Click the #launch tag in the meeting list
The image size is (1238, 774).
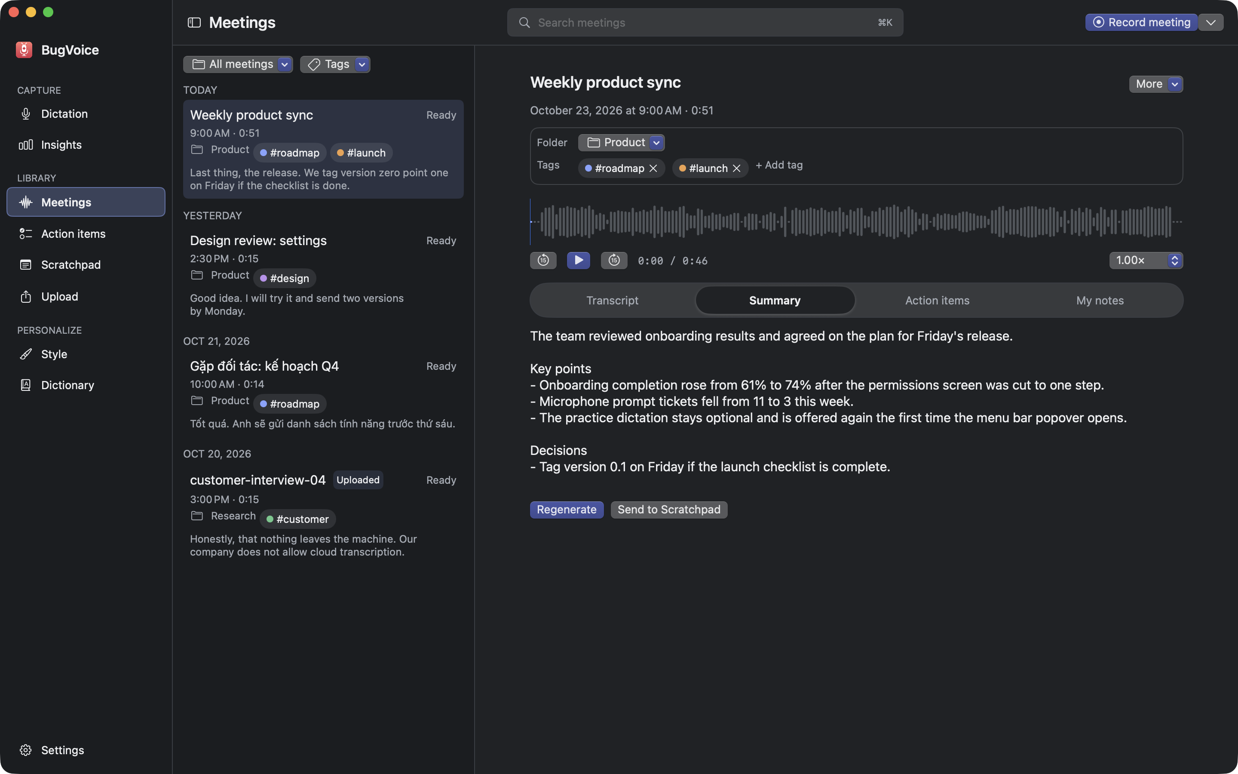361,153
